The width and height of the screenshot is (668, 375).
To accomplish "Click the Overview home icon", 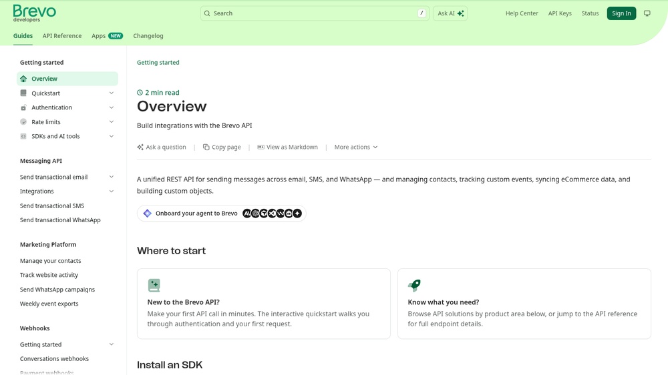I will 23,79.
